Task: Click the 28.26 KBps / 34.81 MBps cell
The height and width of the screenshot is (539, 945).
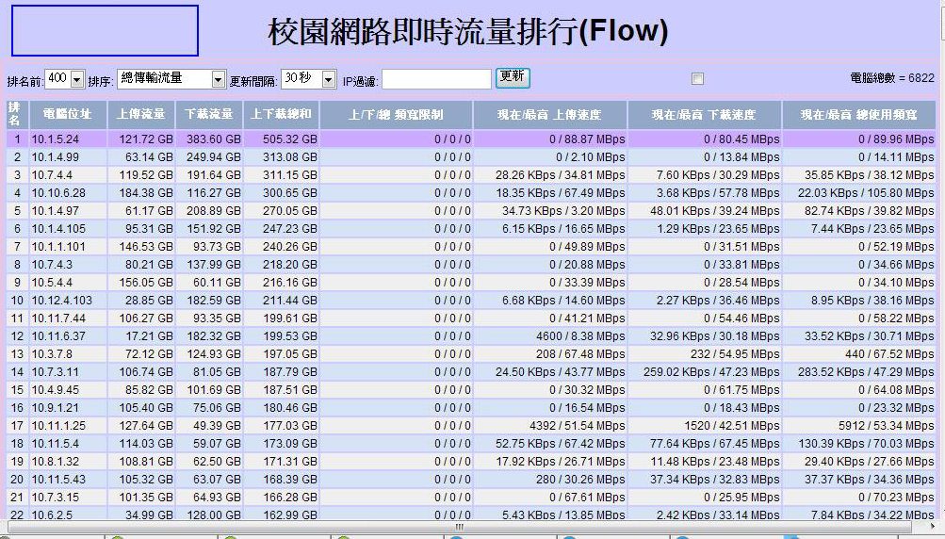Action: (x=549, y=175)
